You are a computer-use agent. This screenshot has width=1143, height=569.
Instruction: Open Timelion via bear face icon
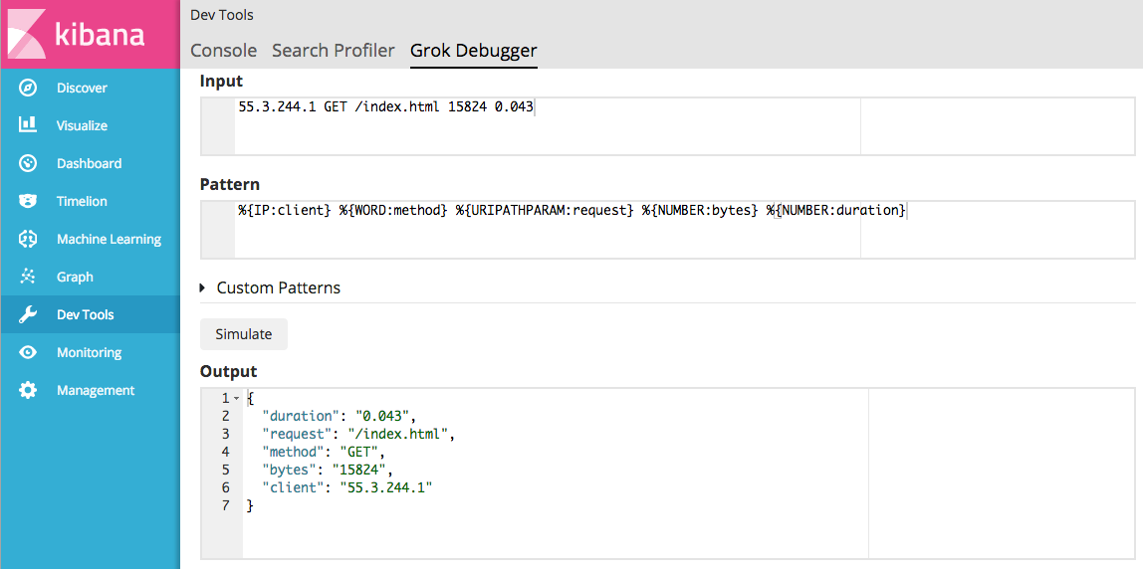click(x=28, y=201)
